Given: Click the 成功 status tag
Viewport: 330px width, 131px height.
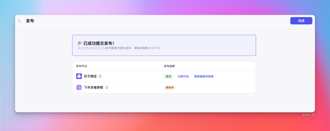Looking at the screenshot, I should point(168,76).
